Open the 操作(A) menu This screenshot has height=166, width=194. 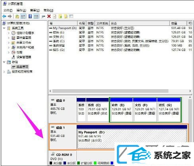[x=21, y=10]
